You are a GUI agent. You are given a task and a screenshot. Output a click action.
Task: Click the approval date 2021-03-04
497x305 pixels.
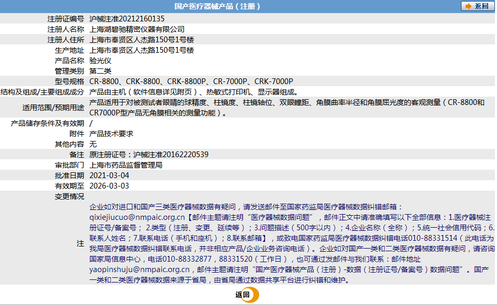(x=109, y=175)
